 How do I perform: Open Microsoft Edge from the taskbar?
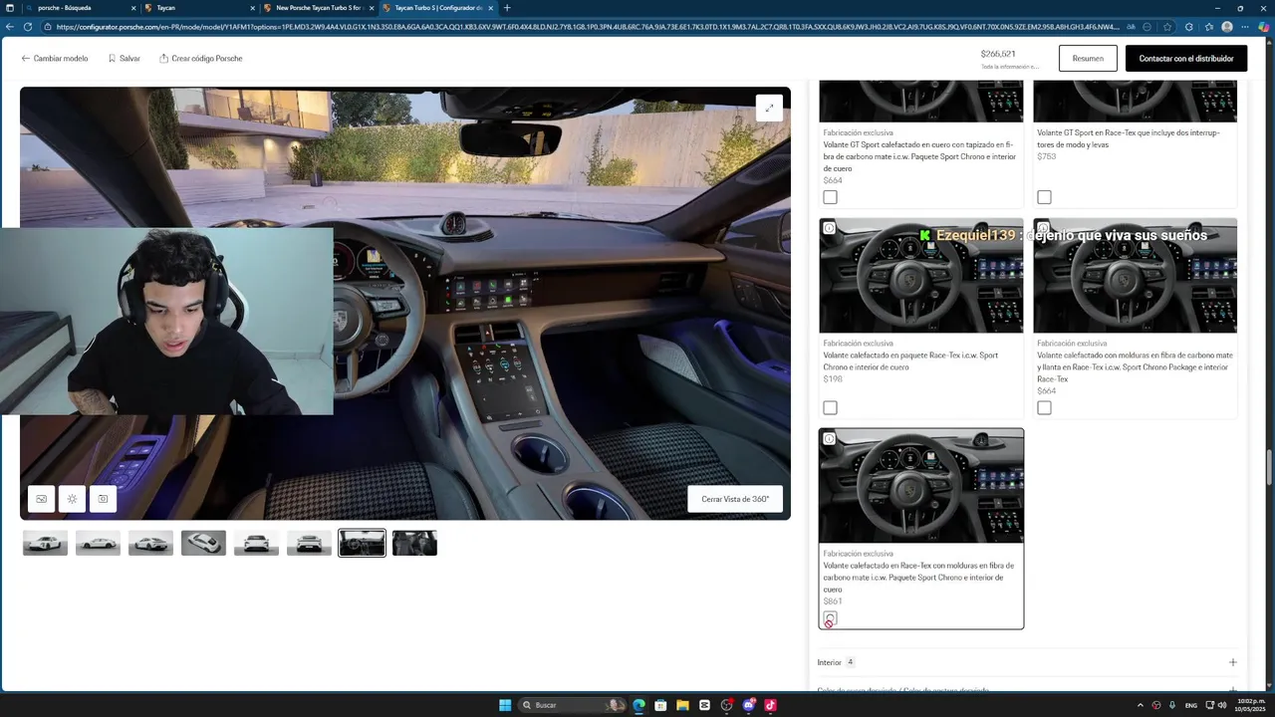[638, 705]
